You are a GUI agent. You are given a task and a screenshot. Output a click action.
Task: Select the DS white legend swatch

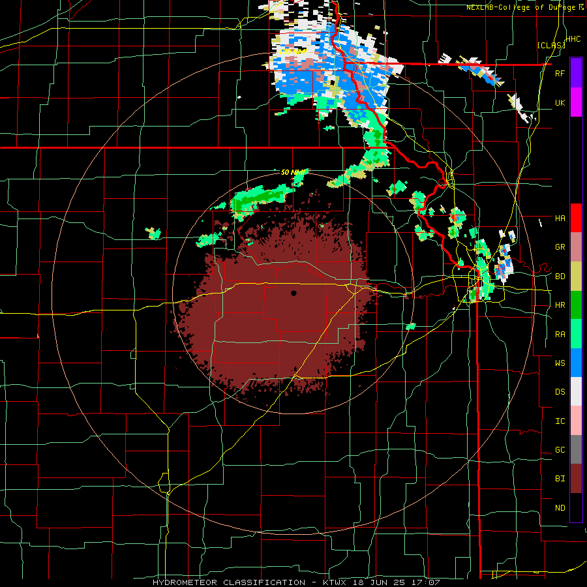click(576, 391)
